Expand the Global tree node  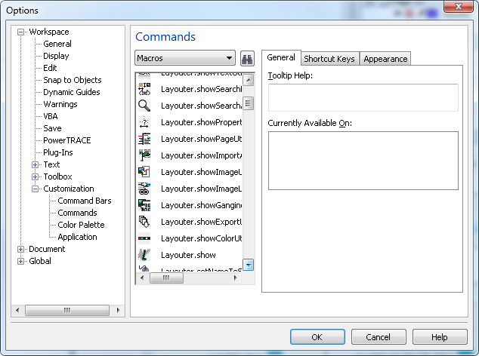coord(20,262)
